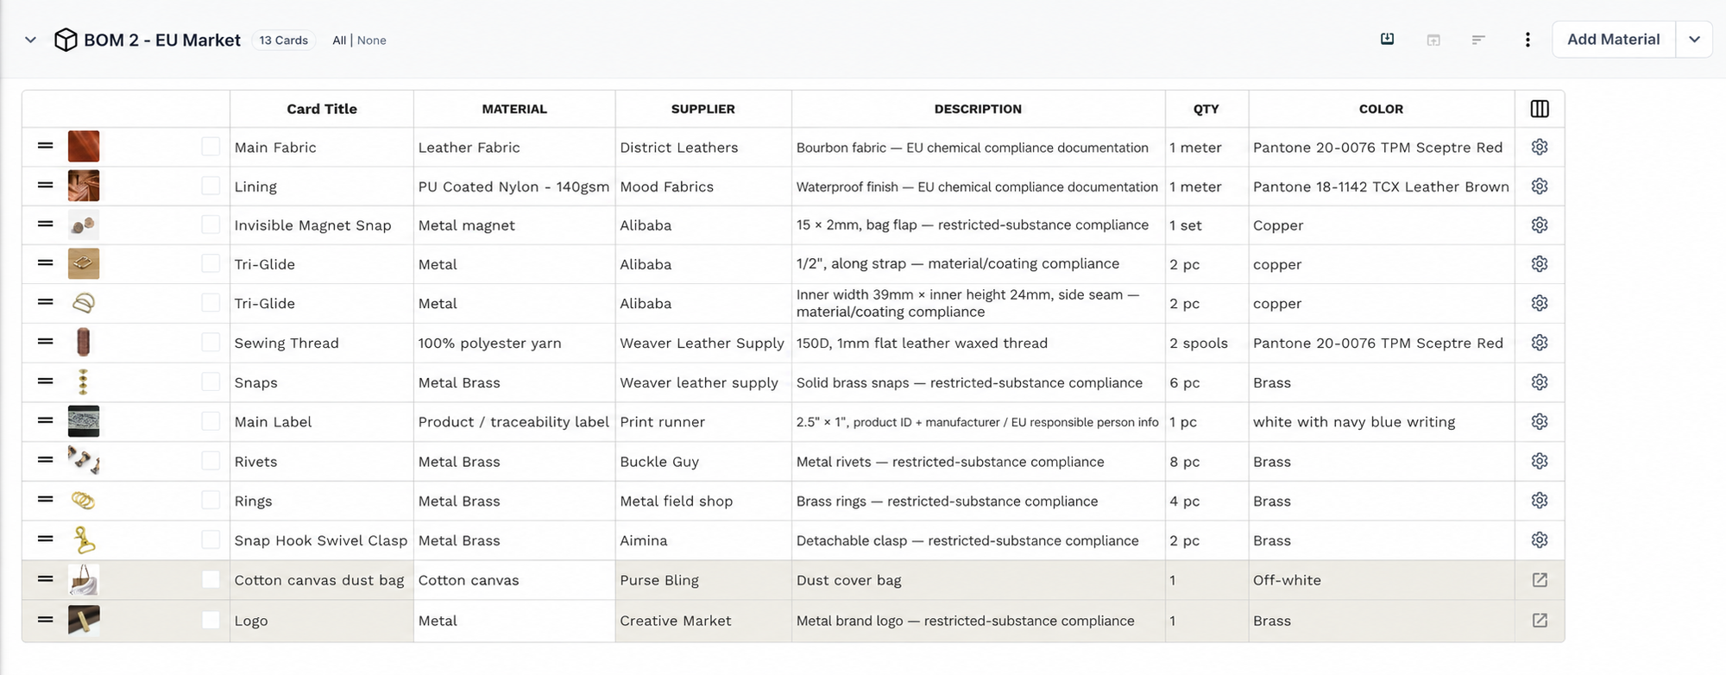1726x675 pixels.
Task: Open Cotton canvas dust bag card in new view
Action: (x=1540, y=580)
